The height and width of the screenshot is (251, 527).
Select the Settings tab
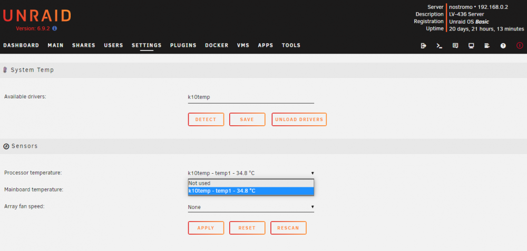pos(147,45)
